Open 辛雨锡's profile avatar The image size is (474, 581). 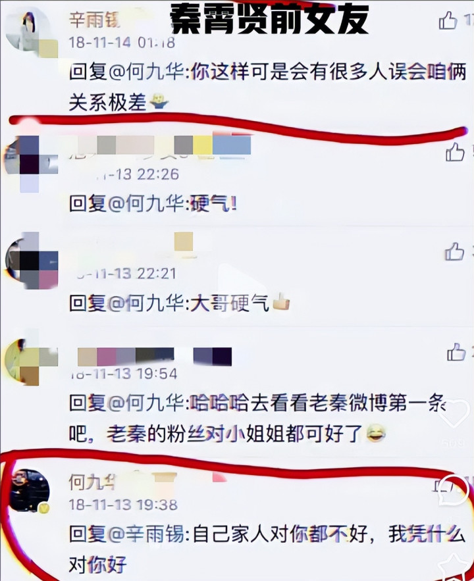(x=29, y=30)
